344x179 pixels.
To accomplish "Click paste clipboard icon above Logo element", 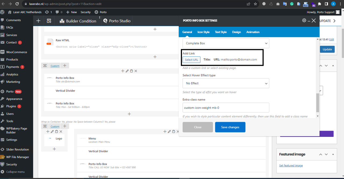I will (56, 131).
